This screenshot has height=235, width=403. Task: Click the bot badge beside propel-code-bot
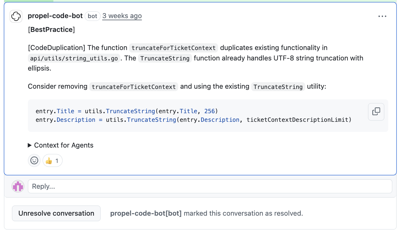[92, 16]
